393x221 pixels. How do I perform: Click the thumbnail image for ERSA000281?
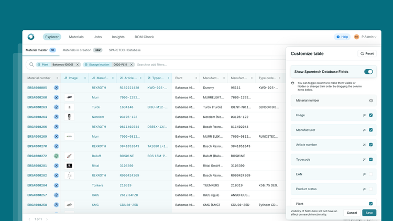click(69, 165)
